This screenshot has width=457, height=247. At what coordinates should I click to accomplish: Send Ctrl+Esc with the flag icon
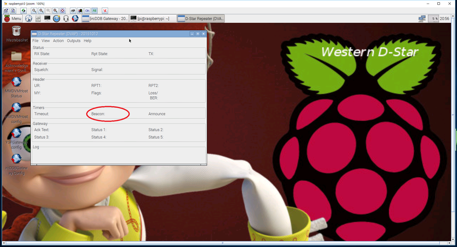(x=80, y=11)
